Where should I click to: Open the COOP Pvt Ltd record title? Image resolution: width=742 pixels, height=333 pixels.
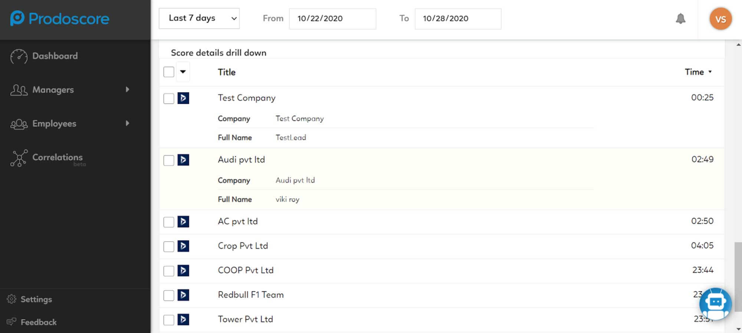246,270
